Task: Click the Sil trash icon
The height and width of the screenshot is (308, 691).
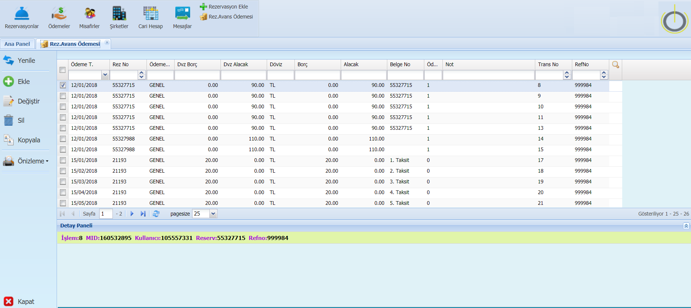Action: pyautogui.click(x=9, y=120)
